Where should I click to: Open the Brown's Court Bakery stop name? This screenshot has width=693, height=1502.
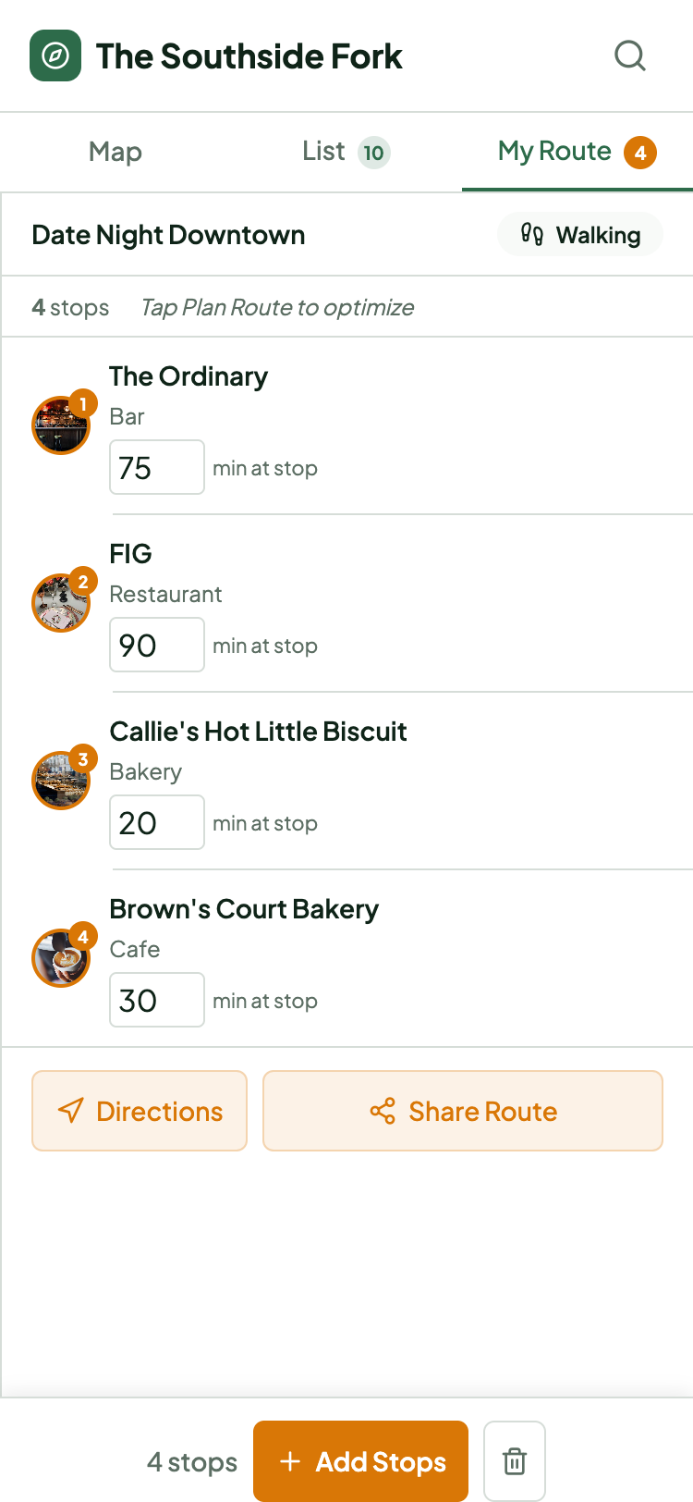[244, 909]
